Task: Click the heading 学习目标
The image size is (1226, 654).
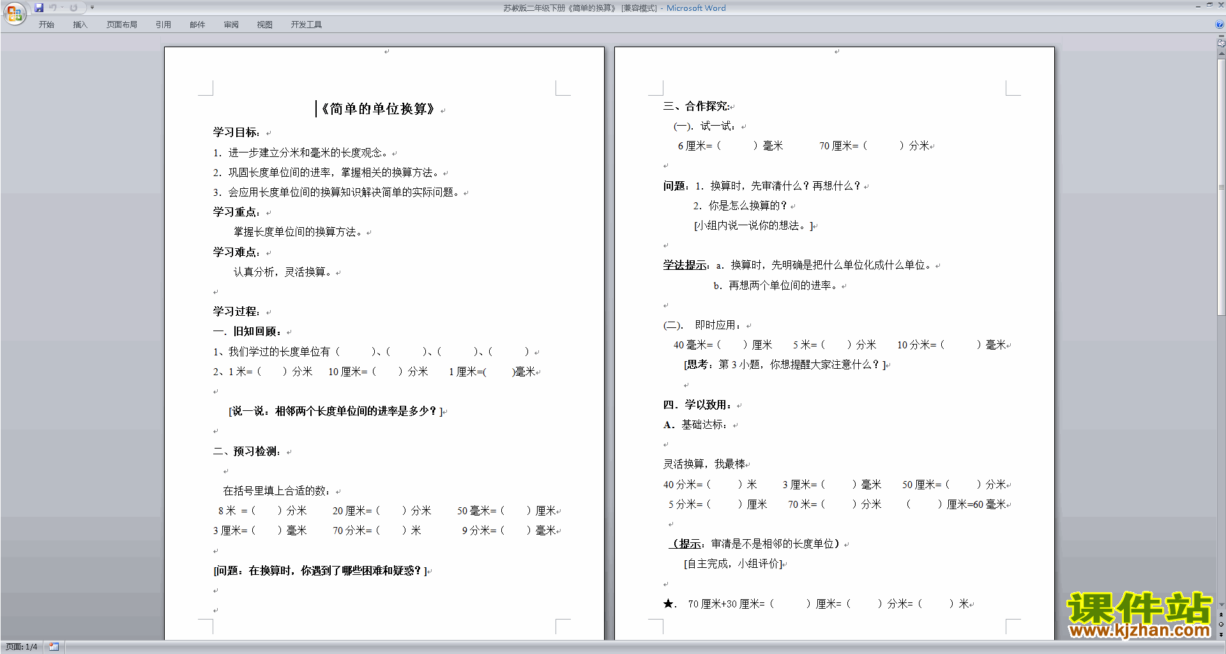Action: pos(236,132)
